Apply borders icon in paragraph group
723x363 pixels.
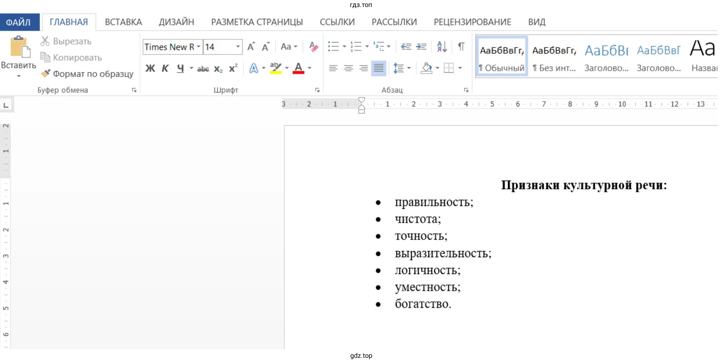point(449,68)
